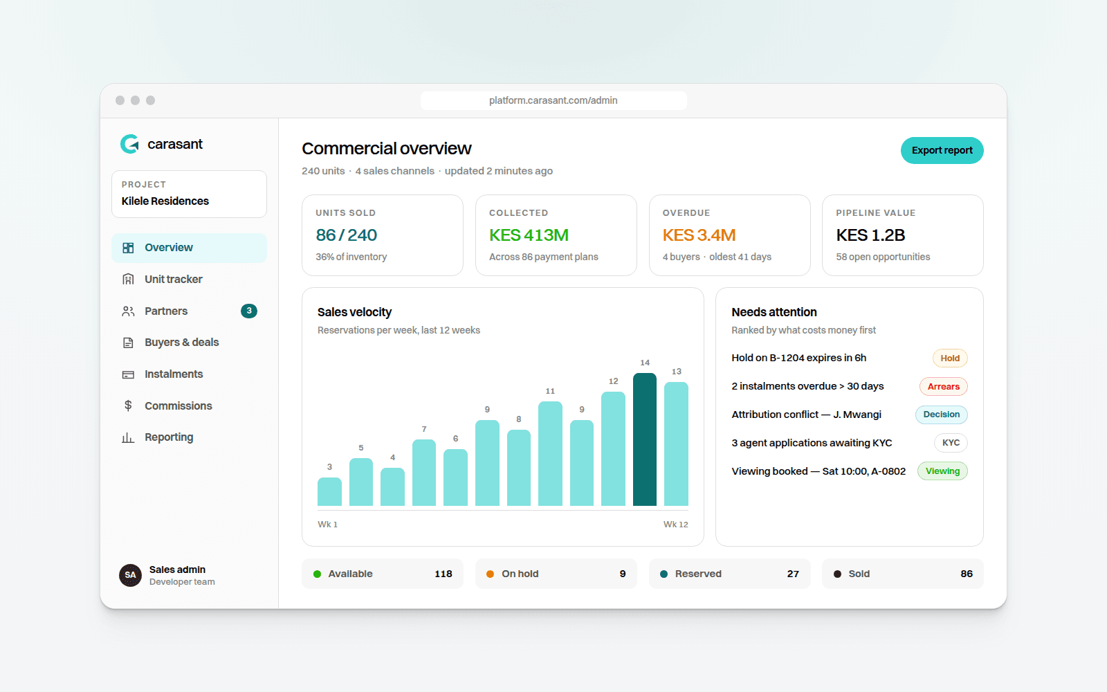This screenshot has width=1107, height=692.
Task: Open the Kilele Residences project selector
Action: pyautogui.click(x=189, y=194)
